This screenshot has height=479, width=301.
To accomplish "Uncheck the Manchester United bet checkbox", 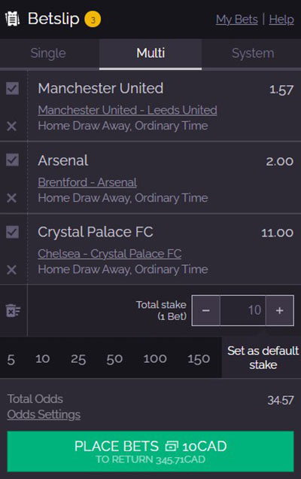I will pyautogui.click(x=12, y=89).
